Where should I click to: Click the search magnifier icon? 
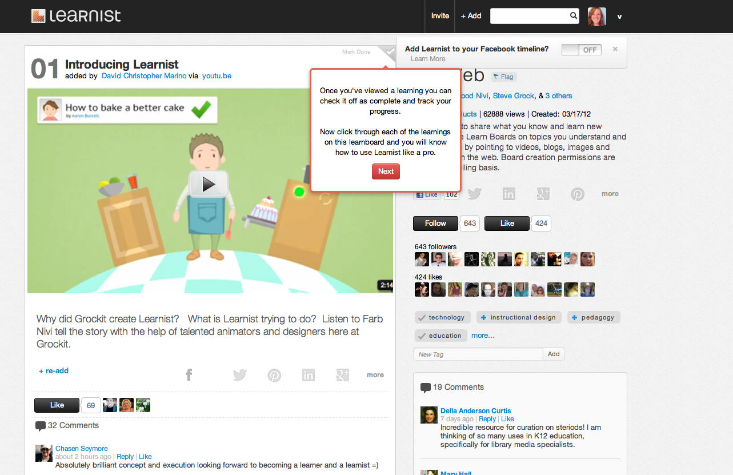pyautogui.click(x=573, y=16)
